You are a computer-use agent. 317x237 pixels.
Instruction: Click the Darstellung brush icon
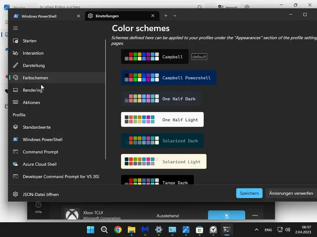(x=15, y=65)
